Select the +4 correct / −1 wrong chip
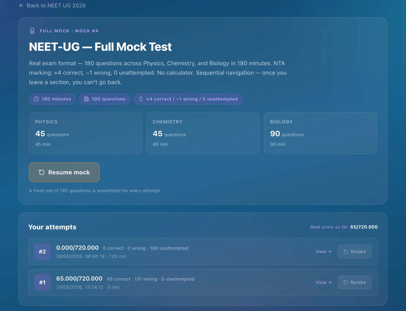This screenshot has height=311, width=406. 188,99
